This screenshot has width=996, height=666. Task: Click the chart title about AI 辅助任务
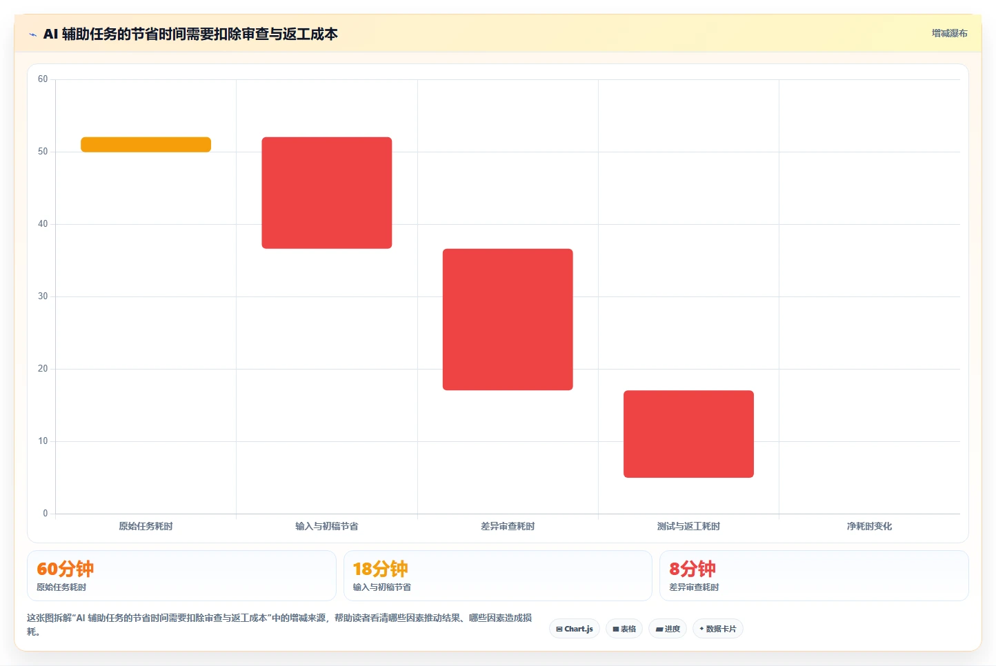pyautogui.click(x=190, y=34)
